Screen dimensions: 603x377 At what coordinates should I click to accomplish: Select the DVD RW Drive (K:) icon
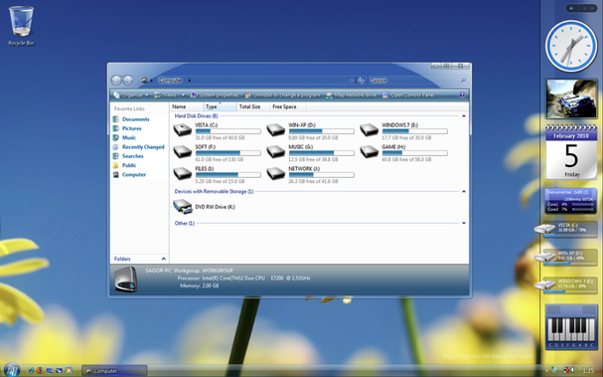[x=182, y=207]
